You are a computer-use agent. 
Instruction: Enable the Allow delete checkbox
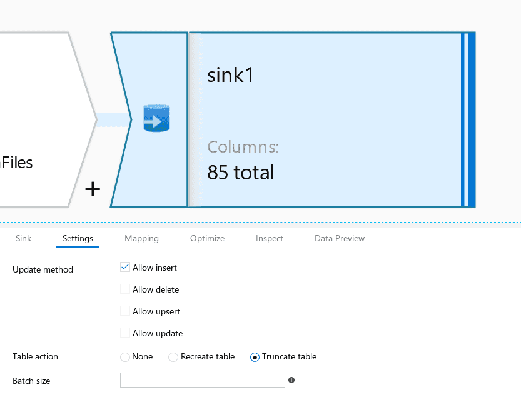click(125, 289)
